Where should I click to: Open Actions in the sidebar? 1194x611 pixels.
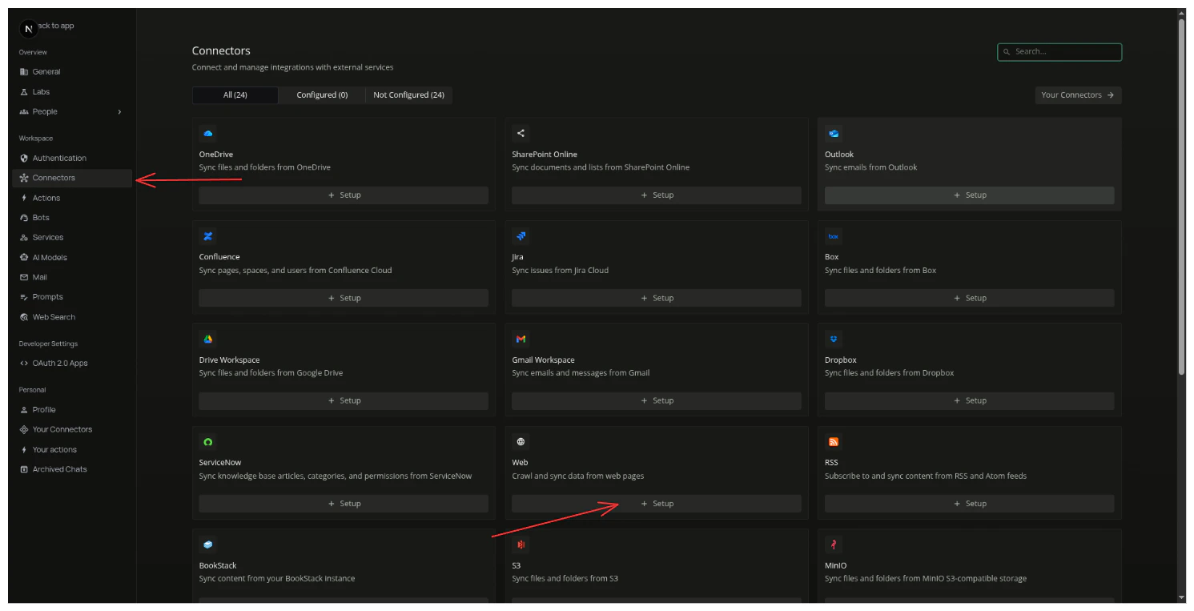point(72,198)
